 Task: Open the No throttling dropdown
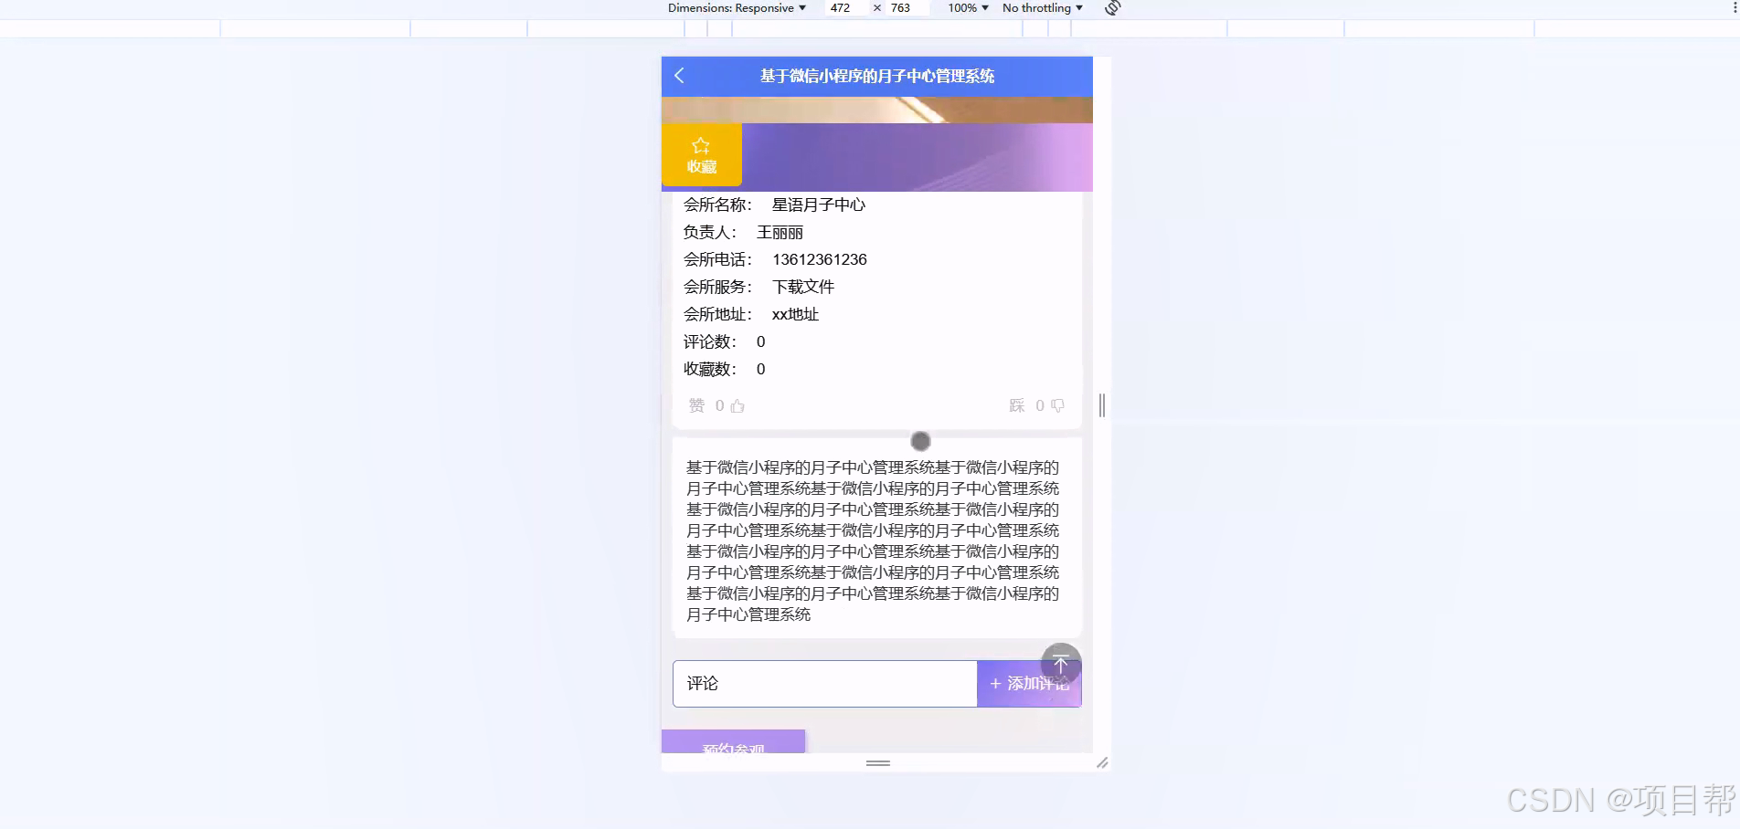(1041, 7)
